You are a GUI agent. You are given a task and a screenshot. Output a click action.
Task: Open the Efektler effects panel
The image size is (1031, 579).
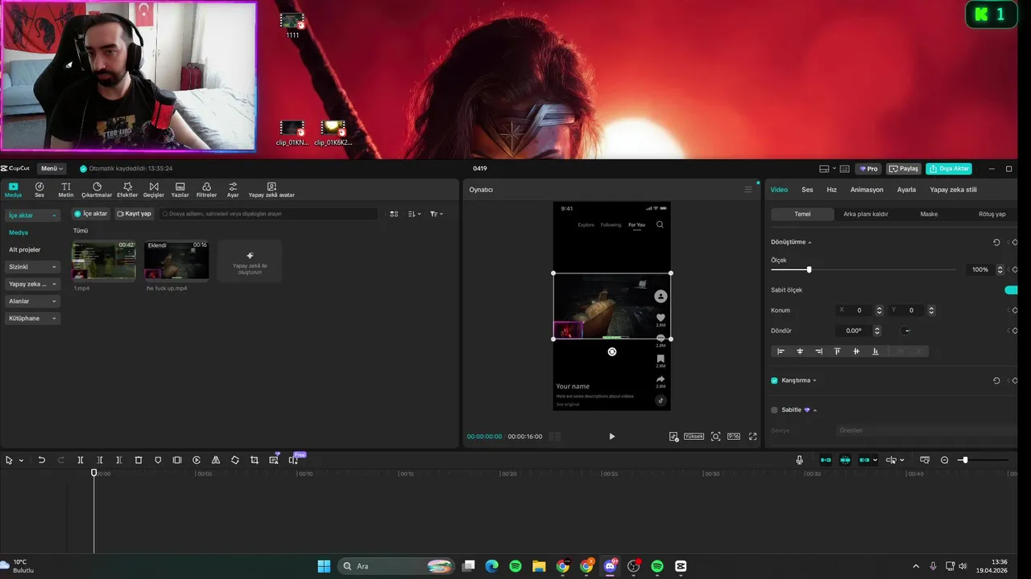127,190
